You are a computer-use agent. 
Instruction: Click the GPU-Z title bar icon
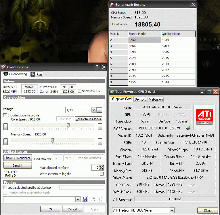click(112, 92)
